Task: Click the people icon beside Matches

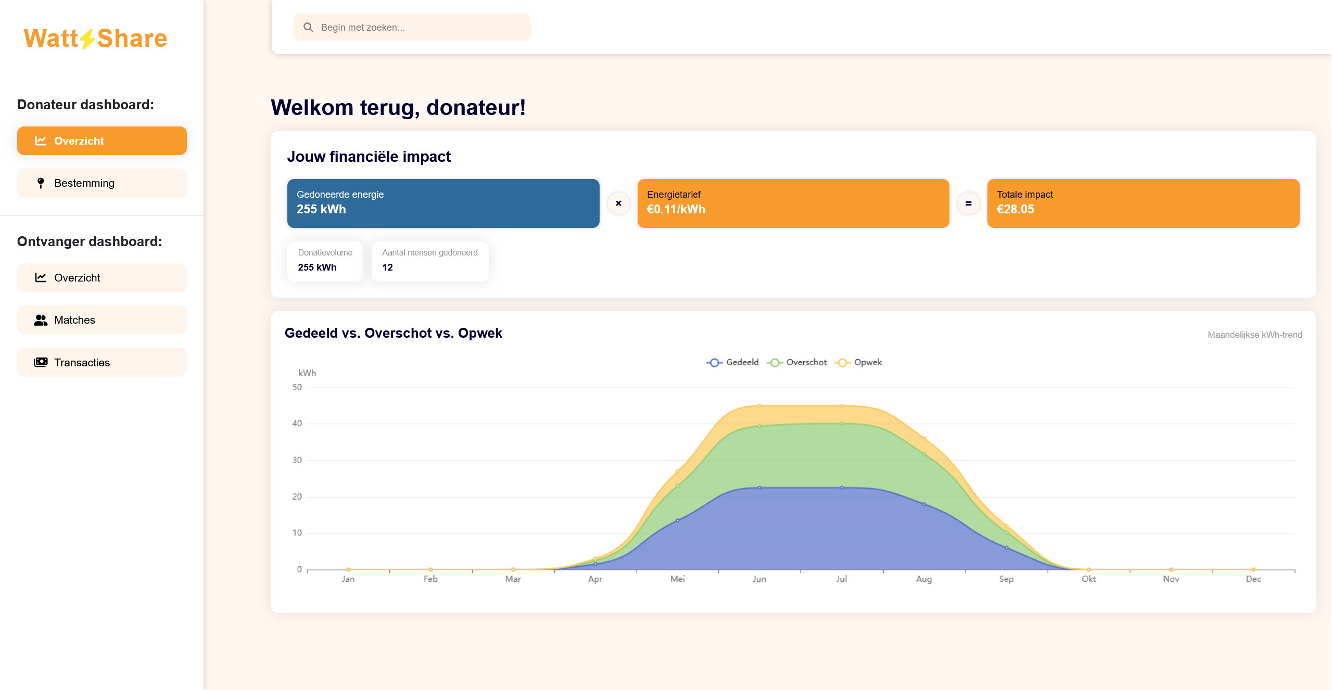Action: pos(41,320)
